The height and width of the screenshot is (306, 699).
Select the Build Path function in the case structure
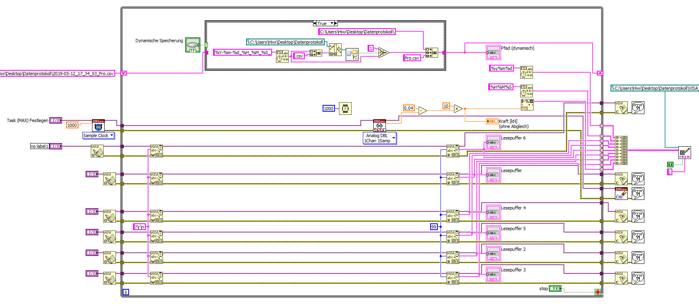(335, 50)
